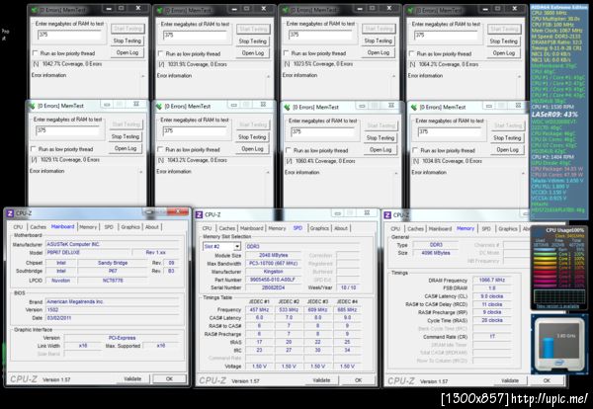
Task: Click LASeR09: 43% line in sidebar panel
Action: click(554, 115)
